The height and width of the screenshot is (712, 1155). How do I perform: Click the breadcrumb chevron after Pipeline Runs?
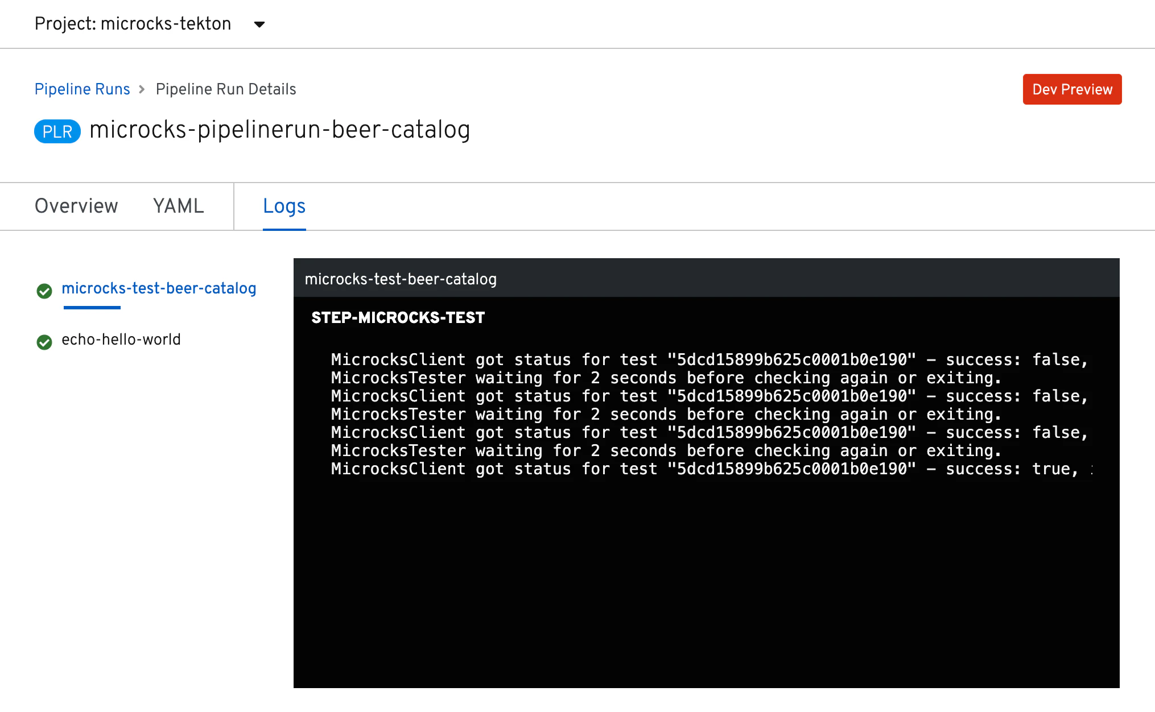[x=142, y=89]
